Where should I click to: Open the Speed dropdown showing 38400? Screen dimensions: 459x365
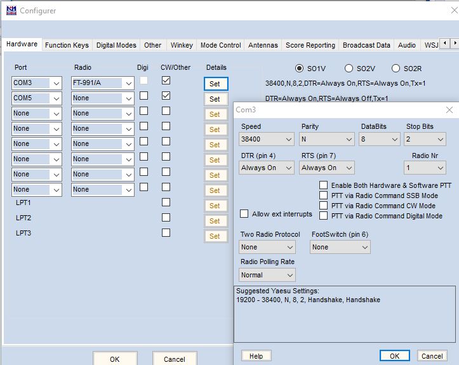pyautogui.click(x=267, y=139)
